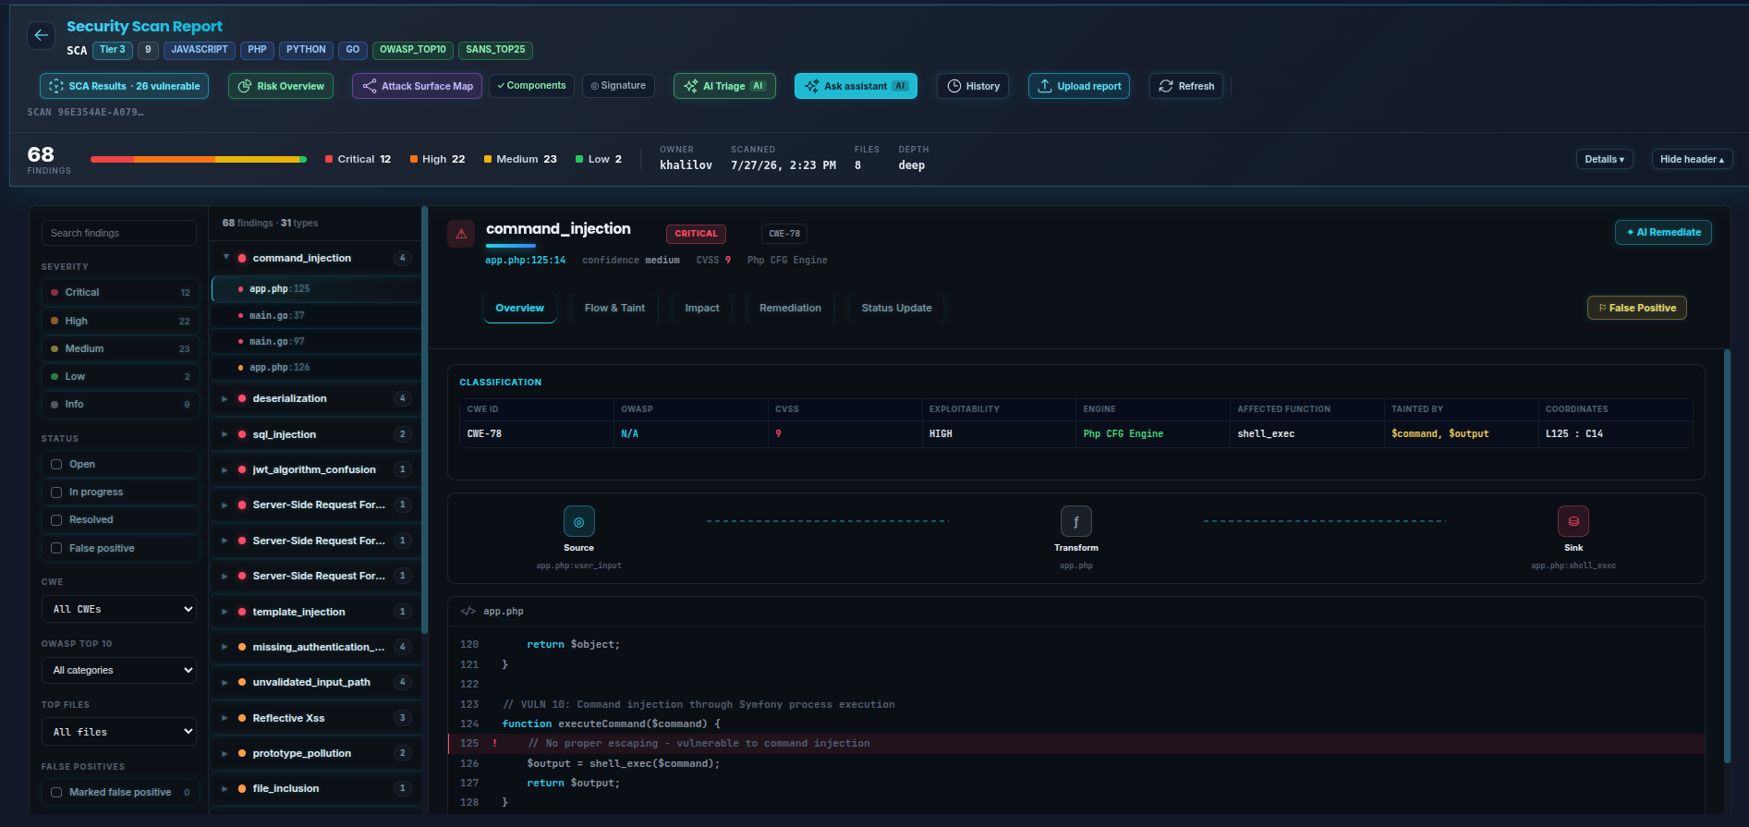The image size is (1749, 827).
Task: Open the Attack Surface Map
Action: coord(417,86)
